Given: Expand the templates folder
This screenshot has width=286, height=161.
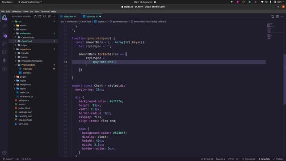Looking at the screenshot, I should [x=25, y=85].
